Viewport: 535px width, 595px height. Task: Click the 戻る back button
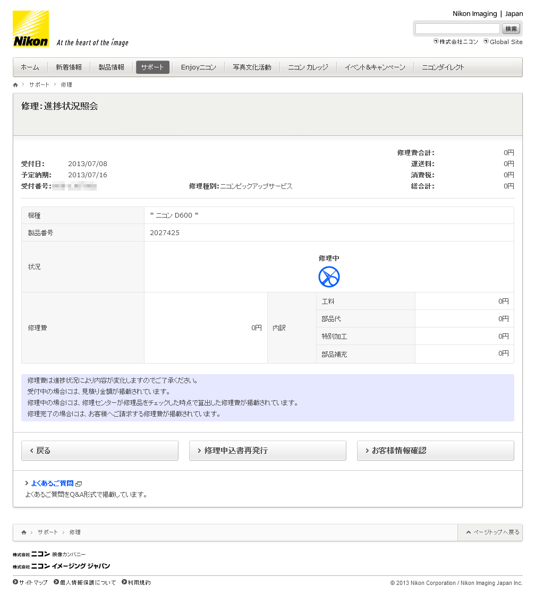[x=99, y=451]
